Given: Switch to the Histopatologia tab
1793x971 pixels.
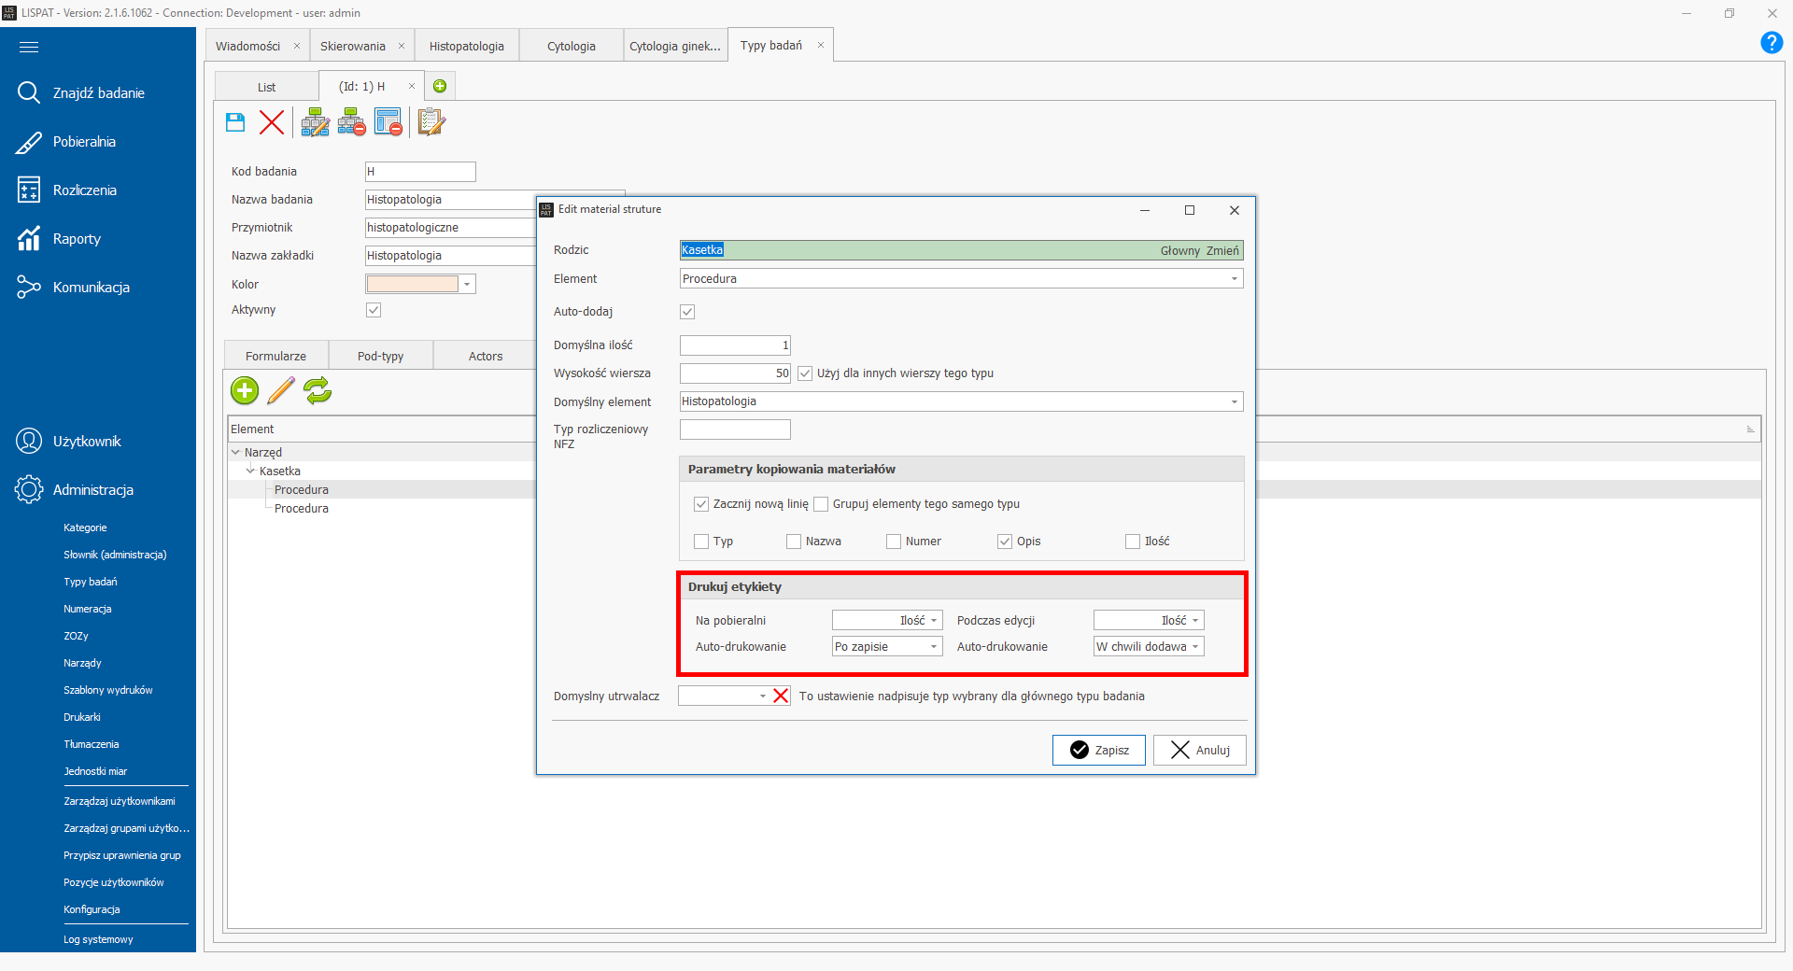Looking at the screenshot, I should [x=466, y=46].
